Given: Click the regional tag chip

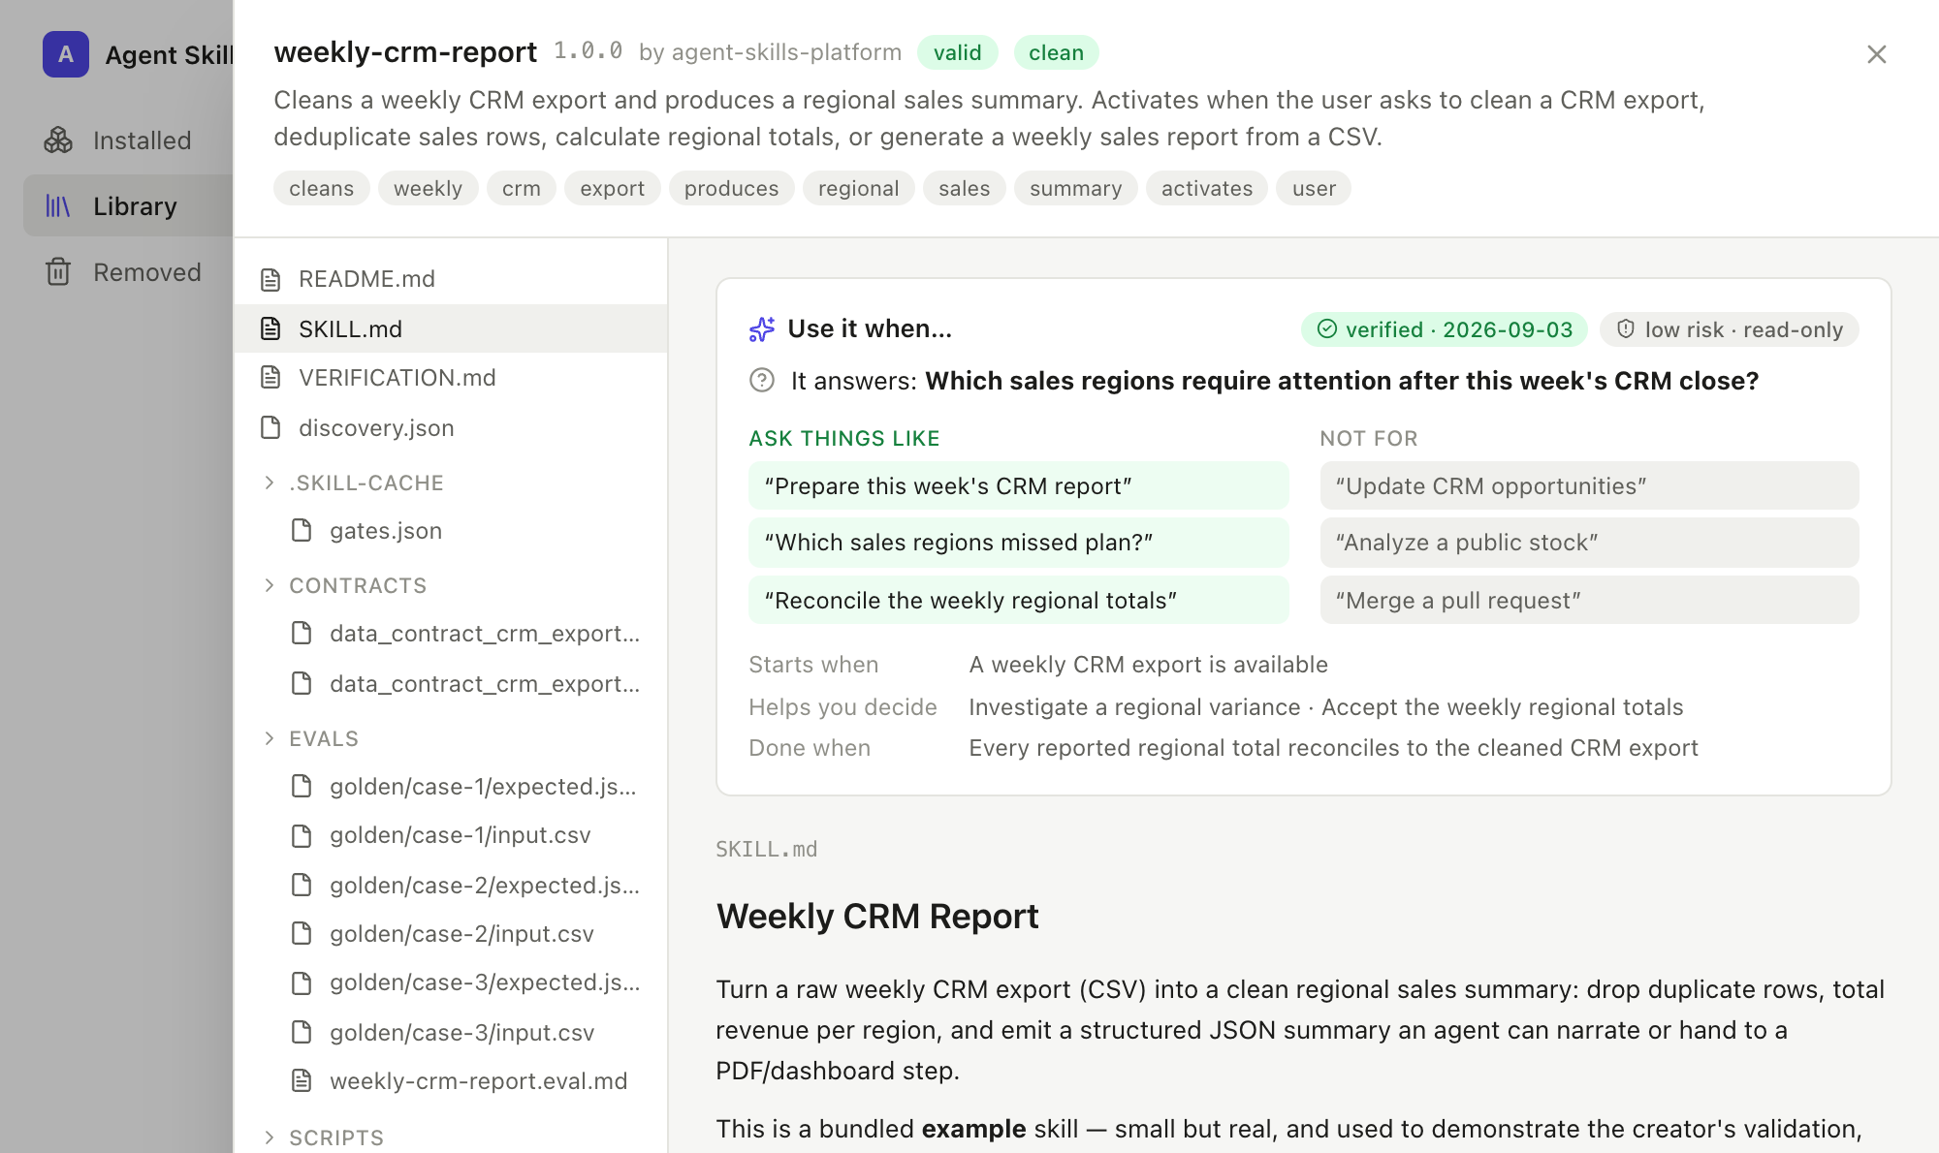Looking at the screenshot, I should [858, 188].
